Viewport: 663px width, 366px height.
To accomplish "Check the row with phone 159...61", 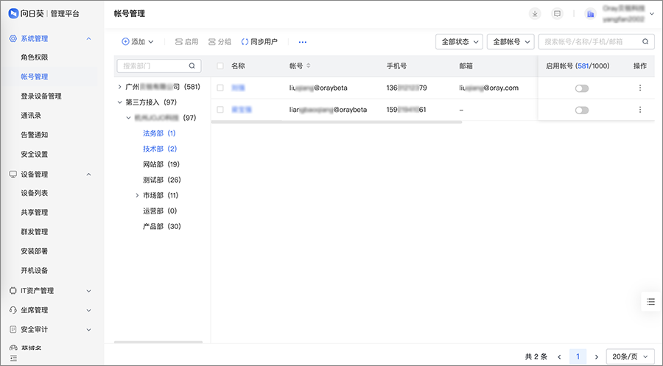I will (x=220, y=110).
